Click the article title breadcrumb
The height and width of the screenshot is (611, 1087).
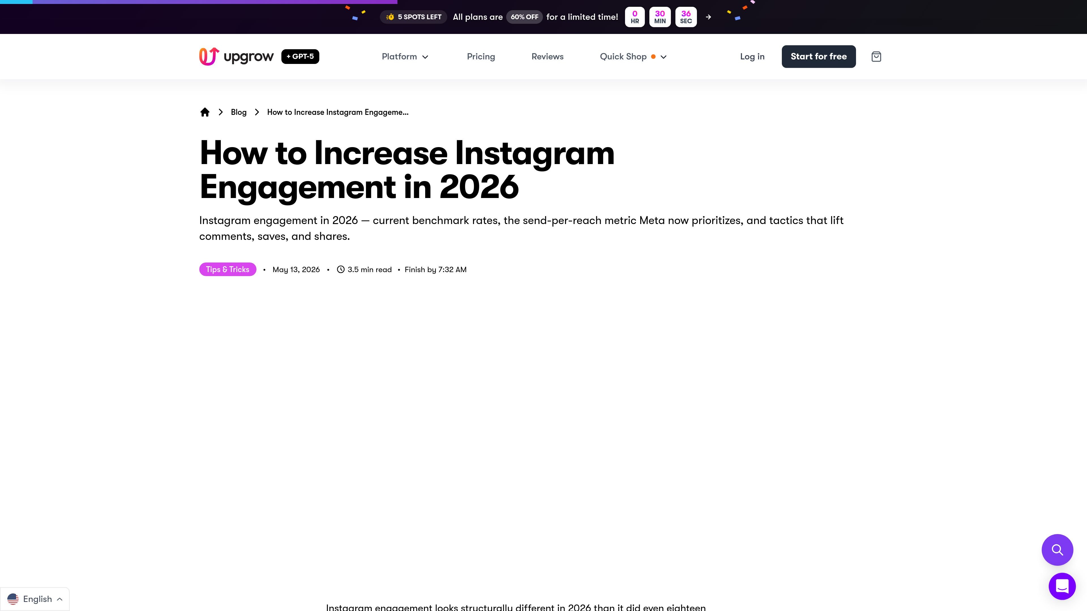tap(338, 112)
